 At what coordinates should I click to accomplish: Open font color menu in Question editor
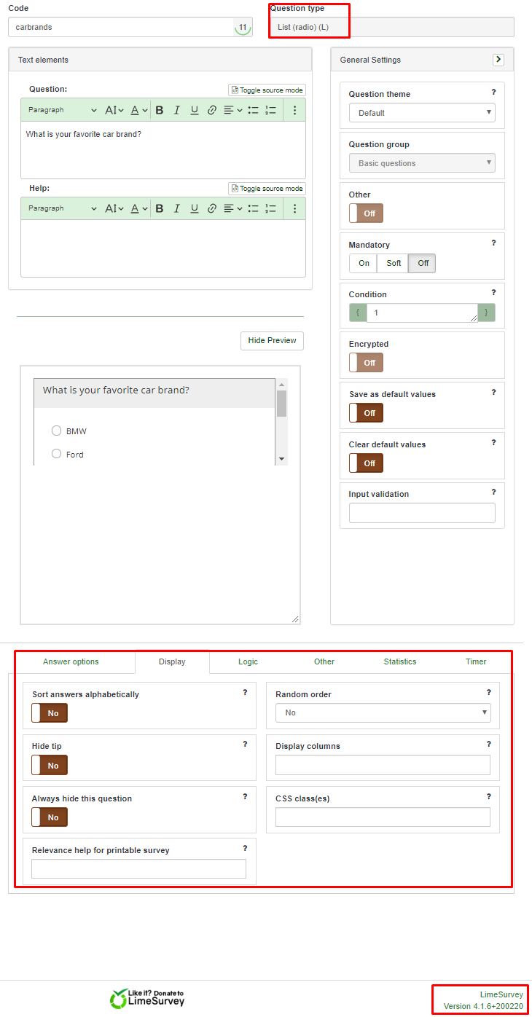(139, 110)
